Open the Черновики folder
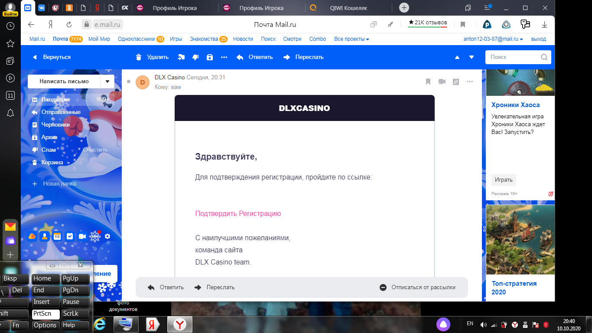The image size is (592, 333). tap(71, 124)
